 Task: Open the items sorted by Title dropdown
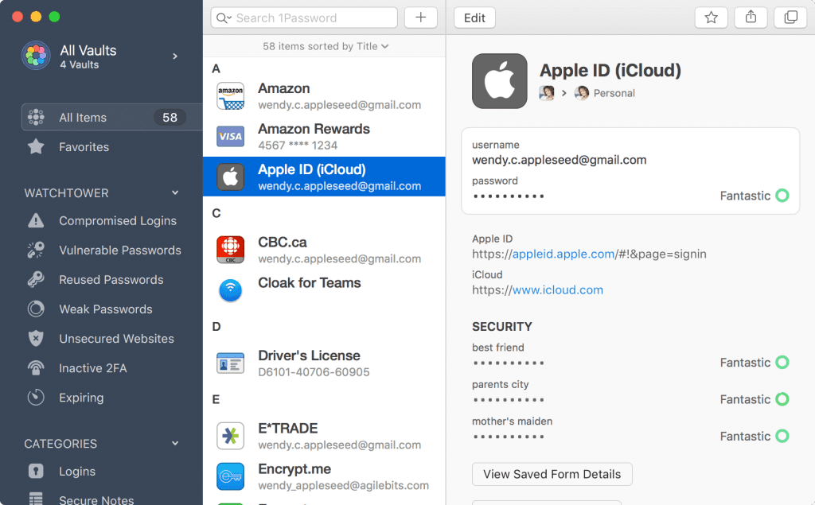pos(324,46)
